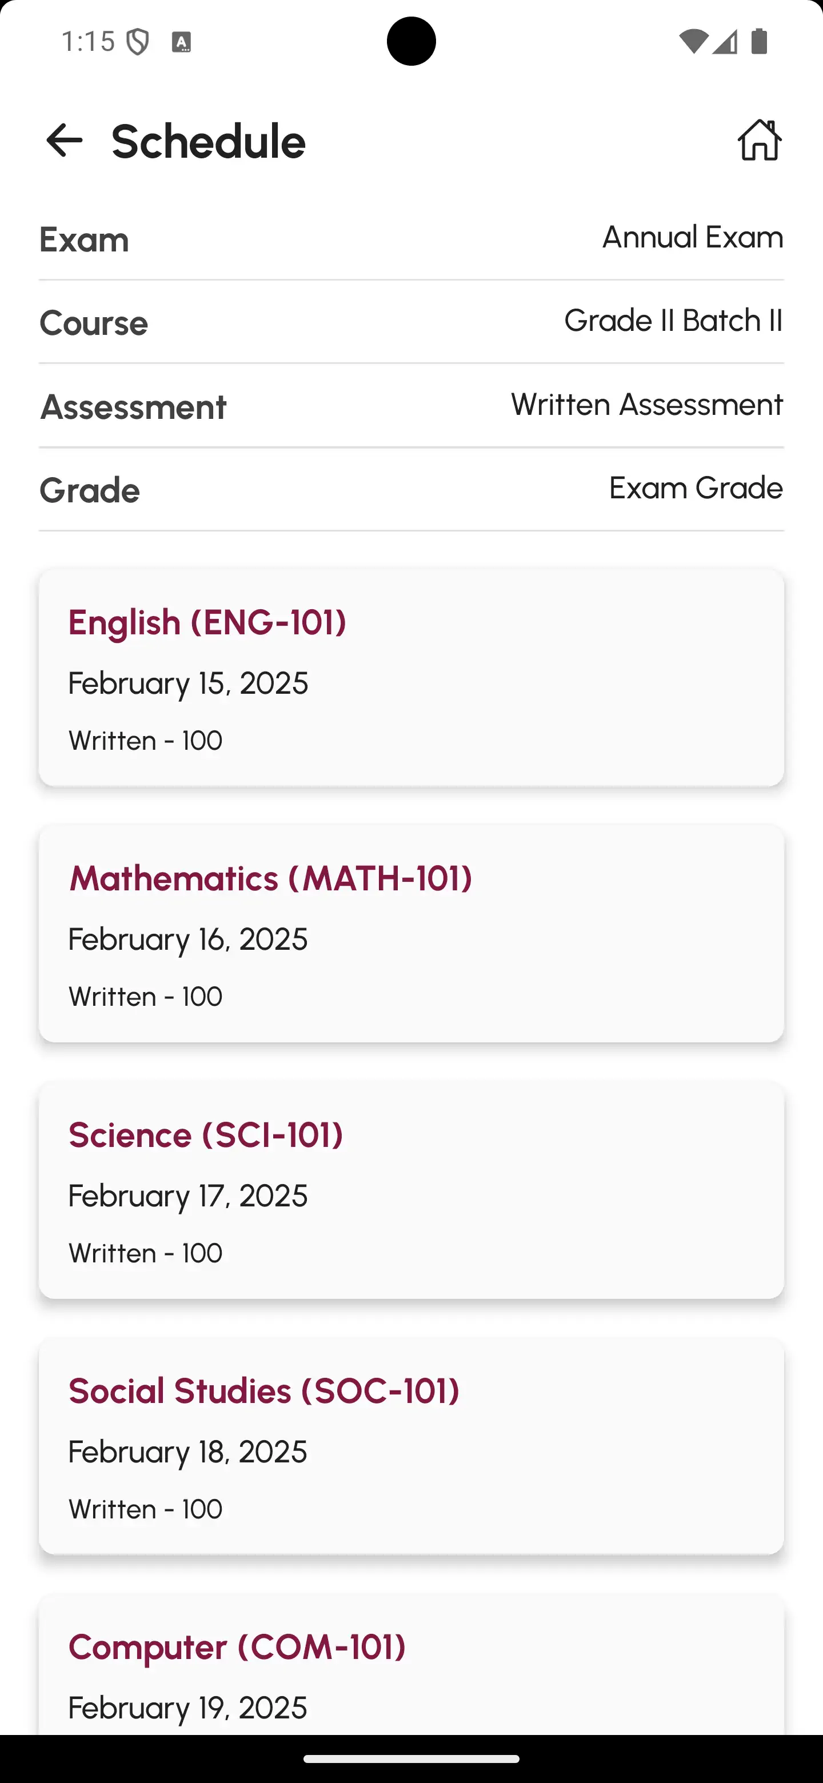Tap the back arrow icon
Screen dimensions: 823x1783
65,141
